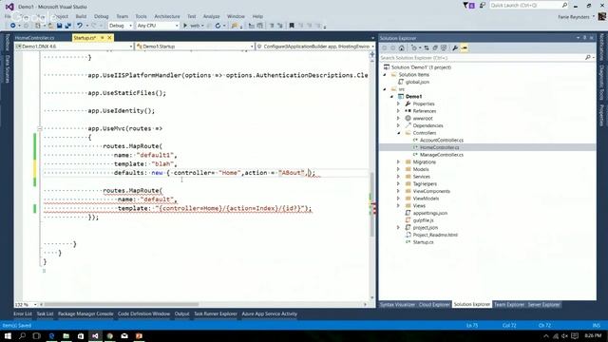Viewport: 608px width, 342px height.
Task: Click Solution Explorer Home icon
Action: coord(402,48)
